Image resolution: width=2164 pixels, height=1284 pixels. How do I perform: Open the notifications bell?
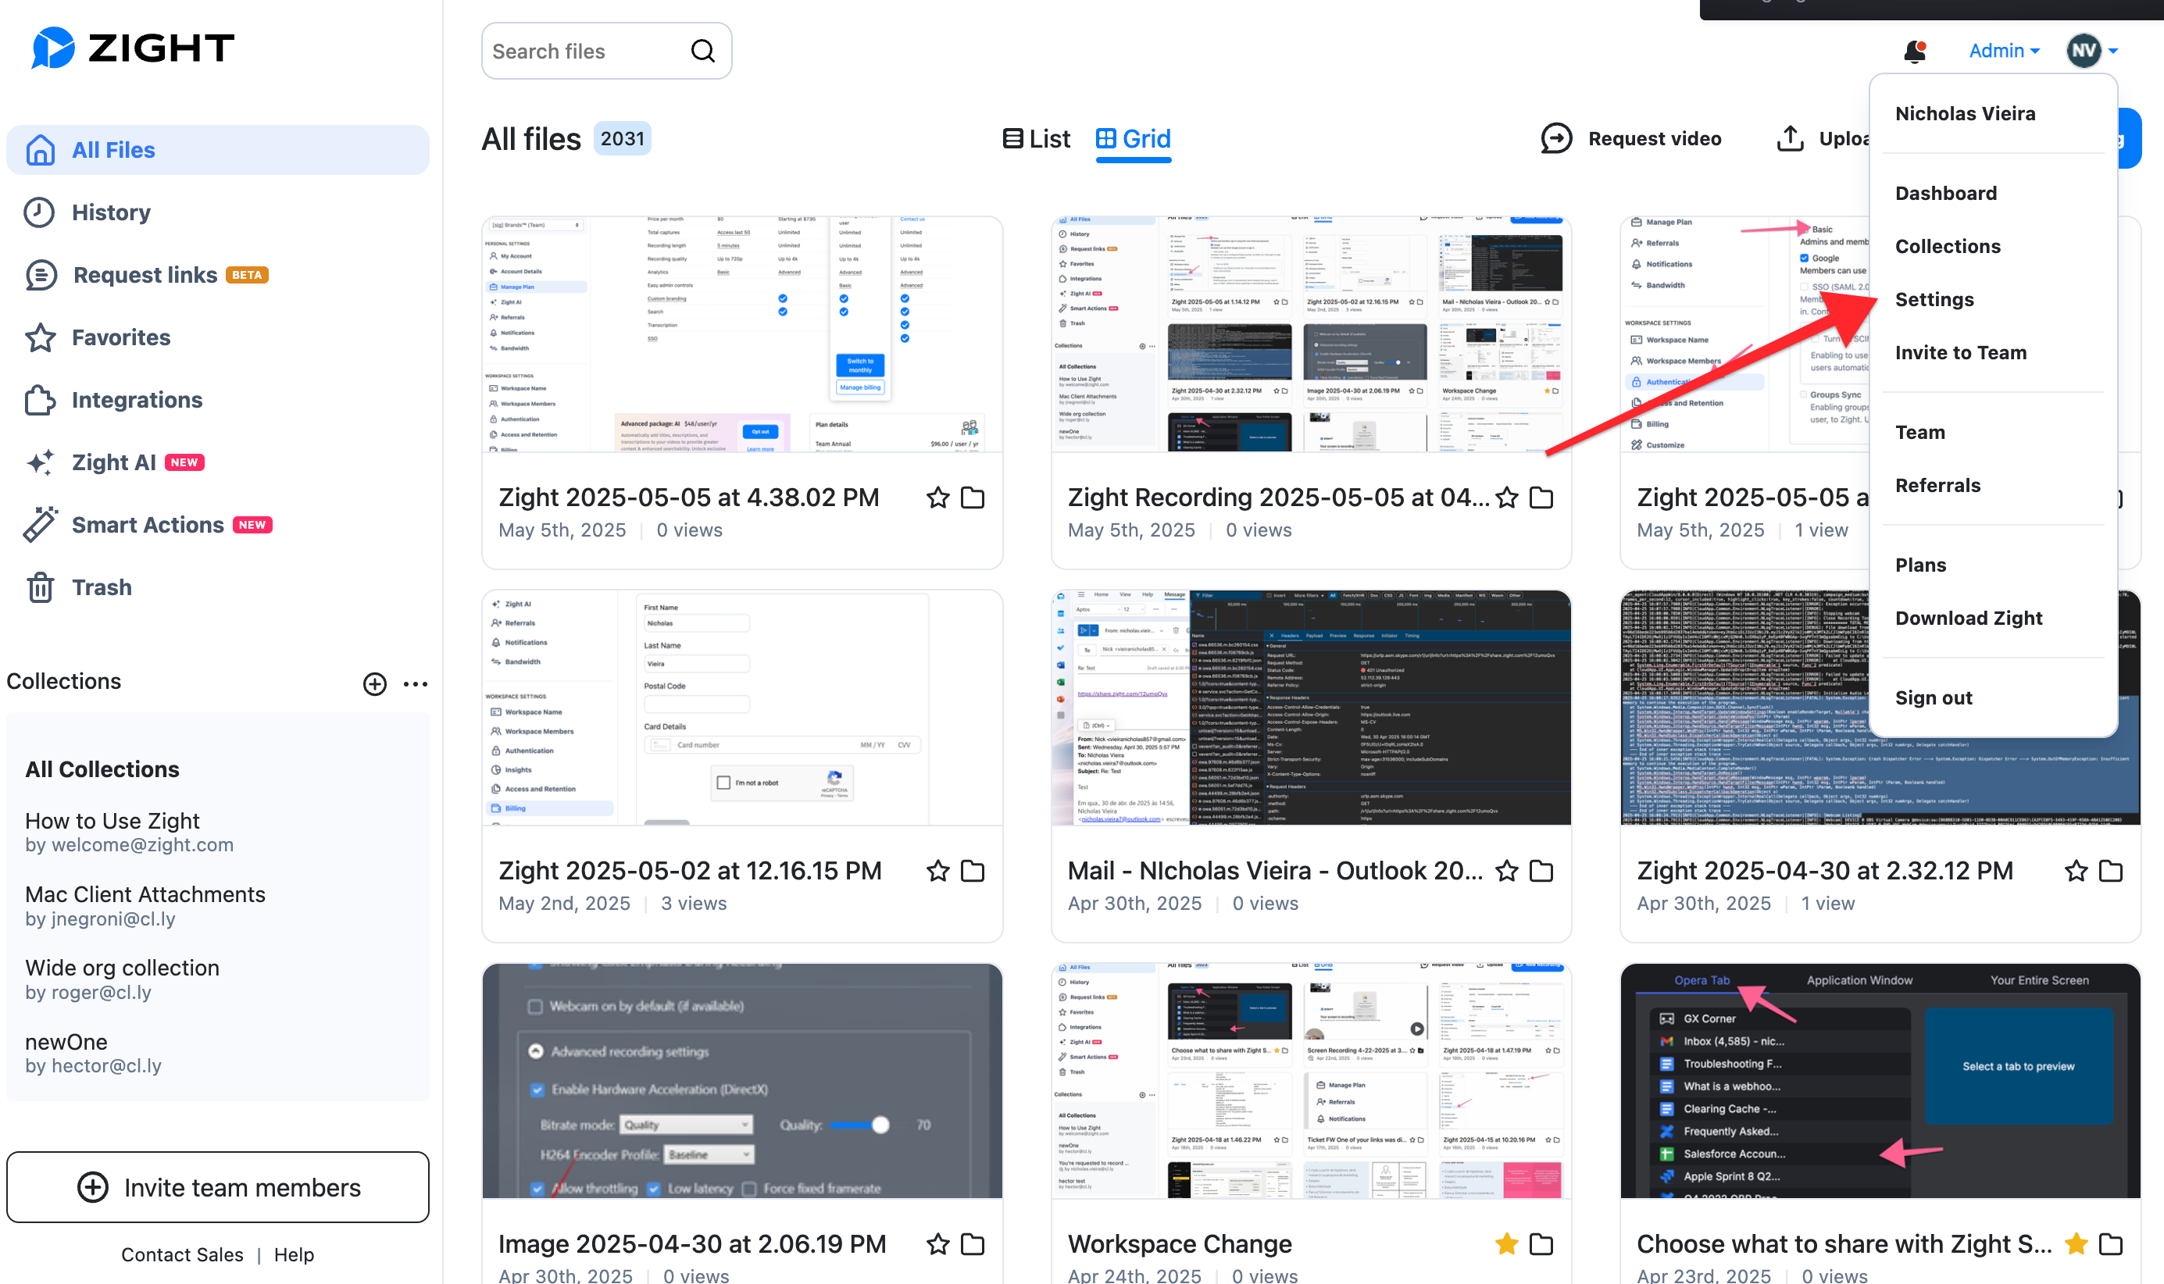point(1915,51)
